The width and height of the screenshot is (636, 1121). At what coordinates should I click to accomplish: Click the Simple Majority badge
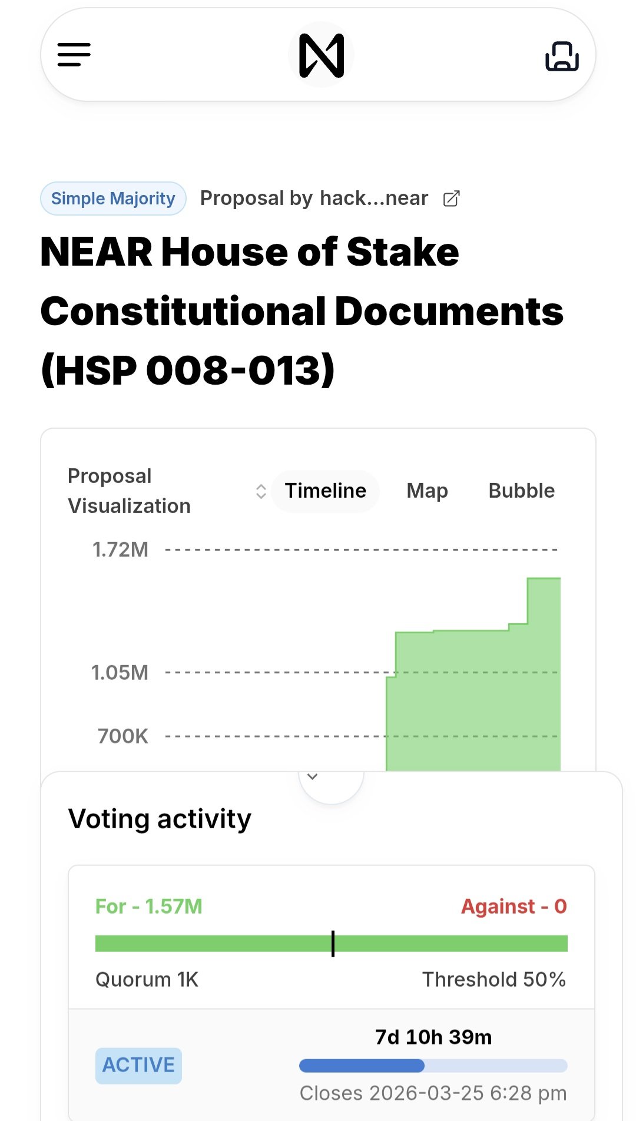tap(113, 199)
